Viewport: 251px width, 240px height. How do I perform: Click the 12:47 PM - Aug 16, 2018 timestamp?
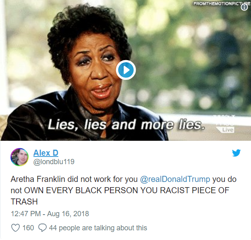pyautogui.click(x=50, y=214)
